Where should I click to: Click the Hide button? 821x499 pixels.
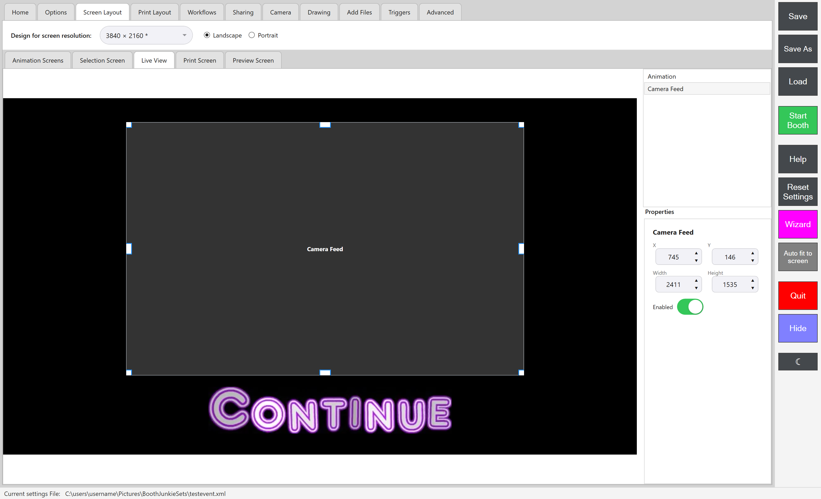pyautogui.click(x=798, y=328)
